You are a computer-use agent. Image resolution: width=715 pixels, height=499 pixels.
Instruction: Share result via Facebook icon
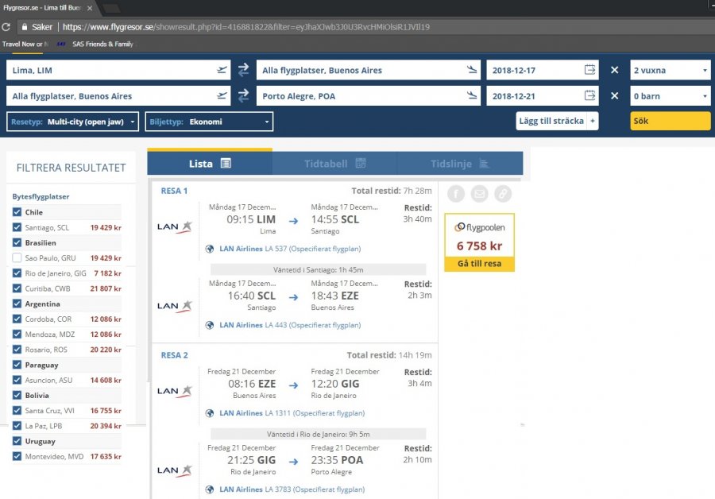click(x=455, y=194)
